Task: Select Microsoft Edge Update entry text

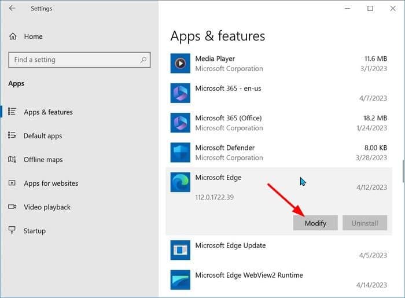Action: click(x=230, y=245)
